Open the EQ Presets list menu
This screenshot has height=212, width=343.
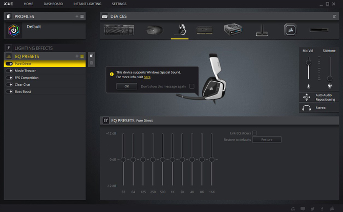tap(82, 56)
